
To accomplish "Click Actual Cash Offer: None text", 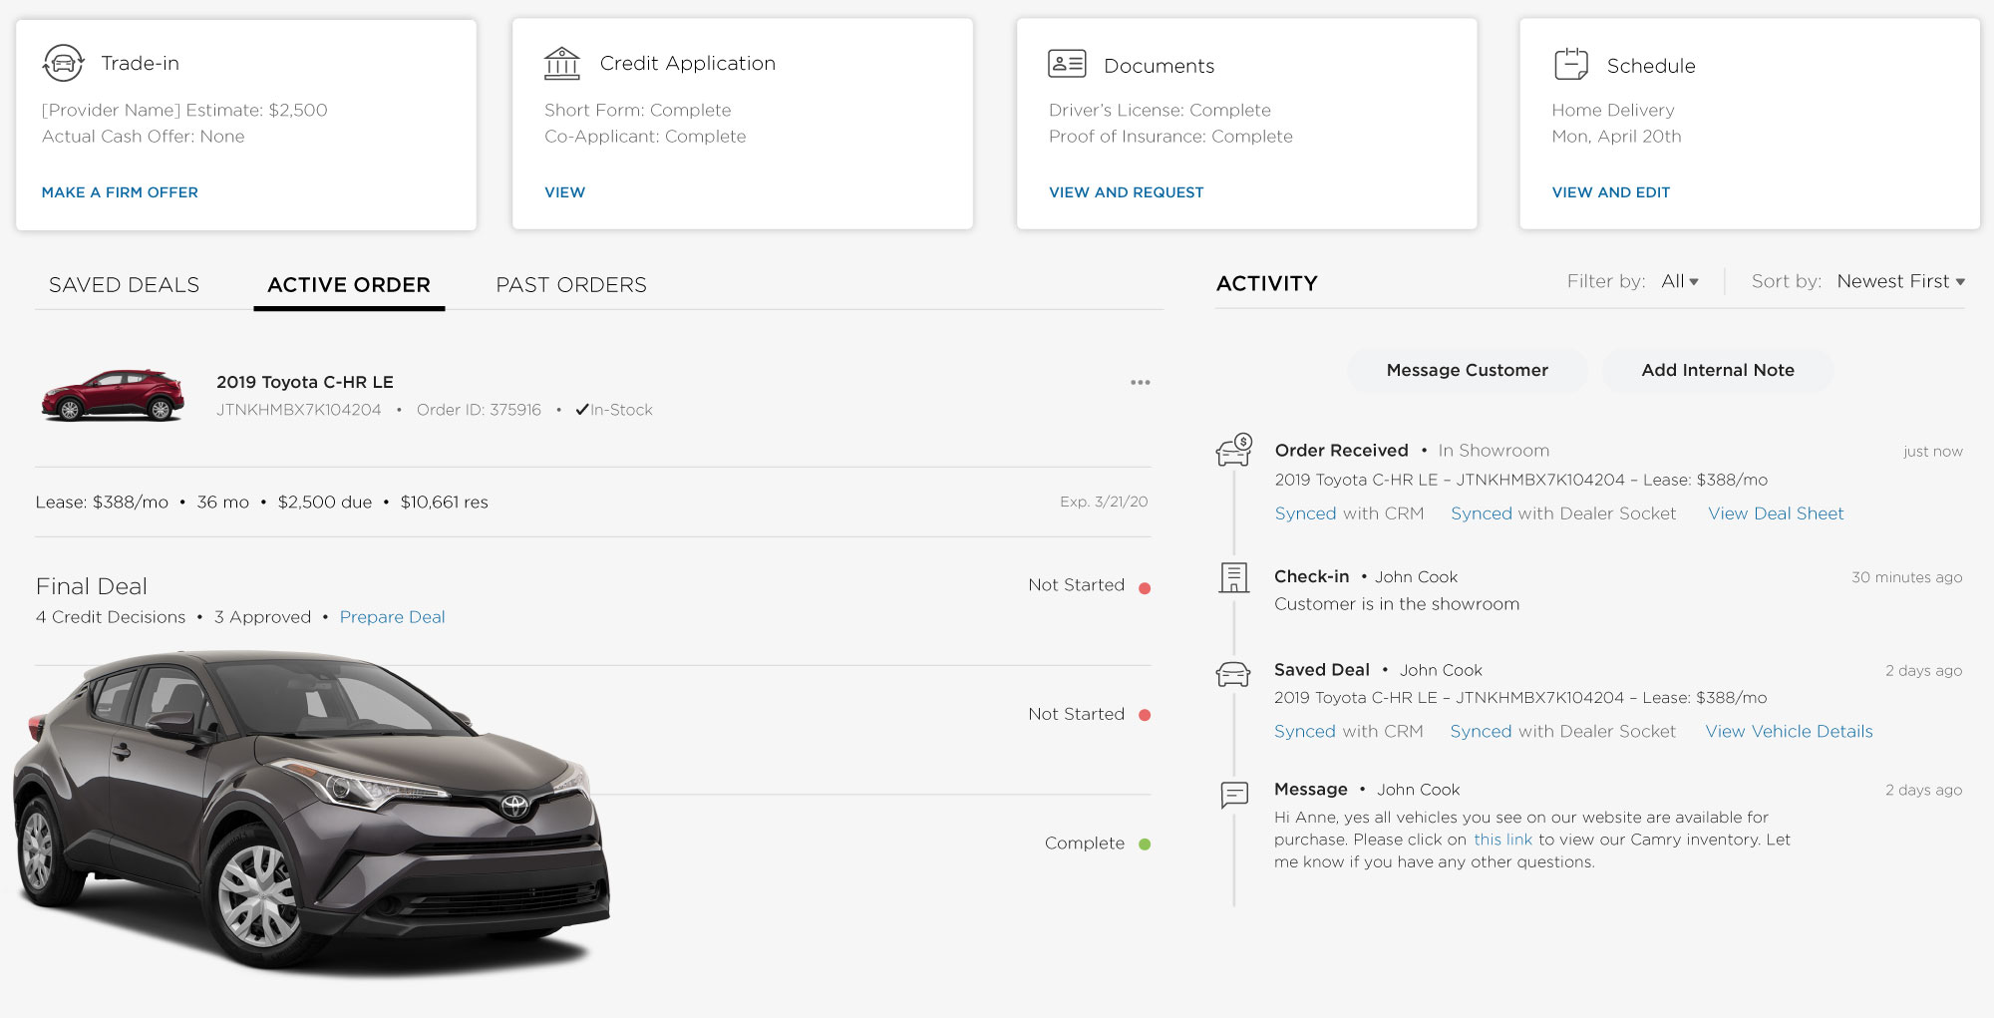I will tap(144, 137).
